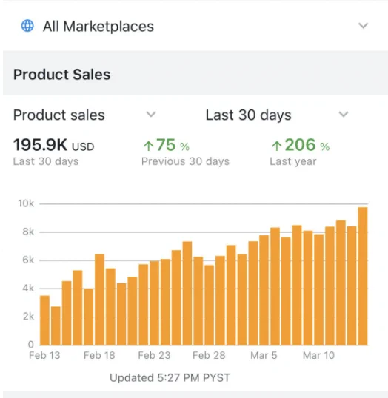Select the bar above Feb 18 label
This screenshot has height=398, width=388.
tap(99, 300)
